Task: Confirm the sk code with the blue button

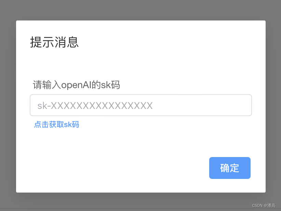Action: [230, 168]
